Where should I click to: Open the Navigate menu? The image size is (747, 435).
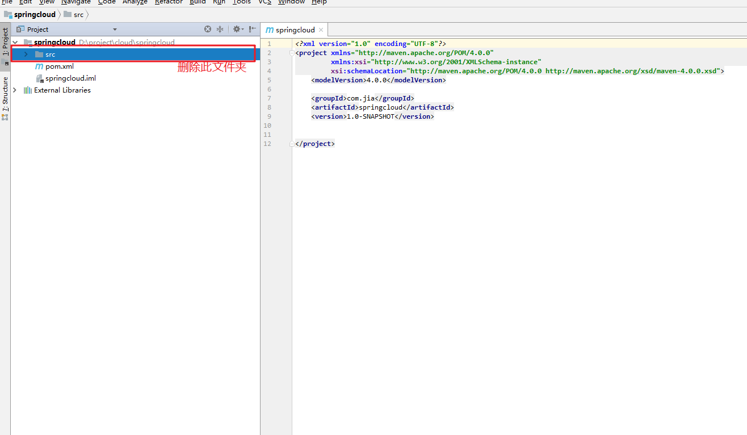click(76, 2)
